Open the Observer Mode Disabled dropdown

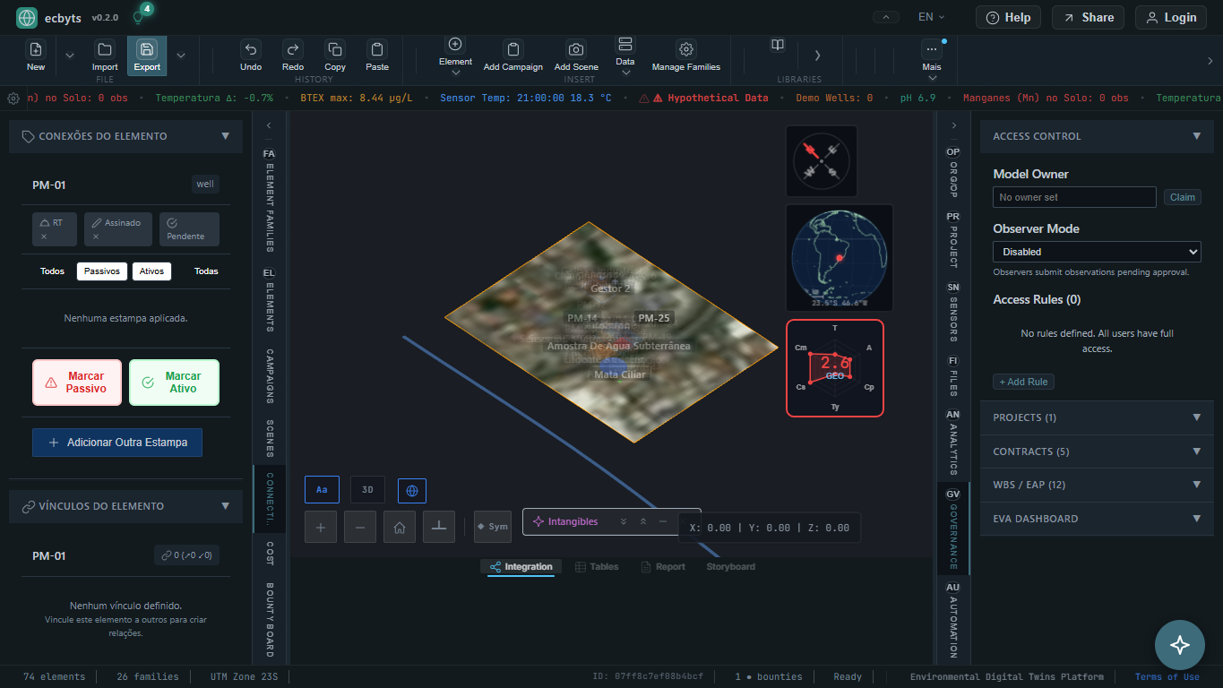[1097, 252]
